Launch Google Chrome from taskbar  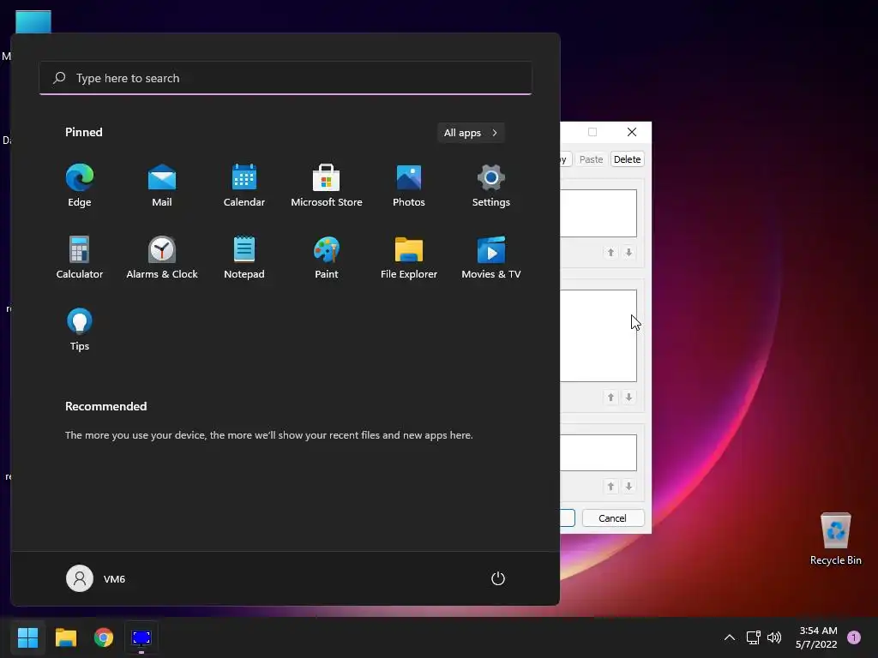coord(104,637)
